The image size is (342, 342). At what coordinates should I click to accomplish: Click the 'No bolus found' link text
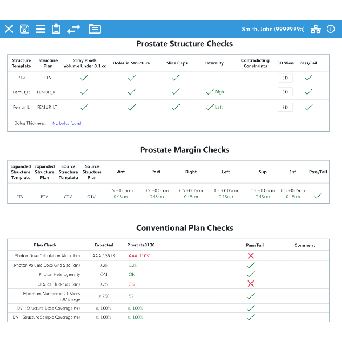click(x=67, y=123)
